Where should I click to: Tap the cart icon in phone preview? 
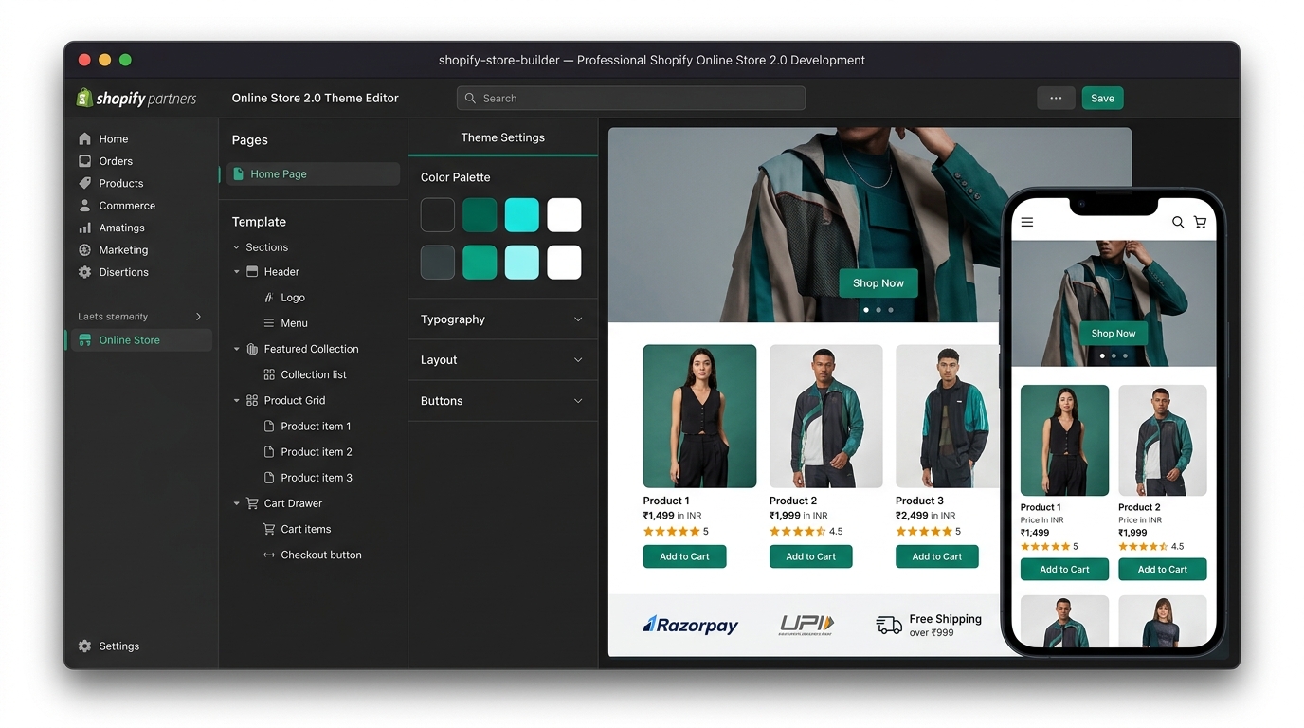(1200, 222)
